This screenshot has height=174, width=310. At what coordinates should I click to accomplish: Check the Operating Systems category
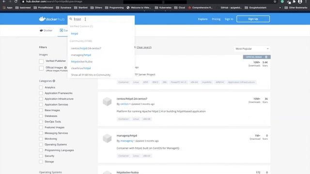coord(41,145)
